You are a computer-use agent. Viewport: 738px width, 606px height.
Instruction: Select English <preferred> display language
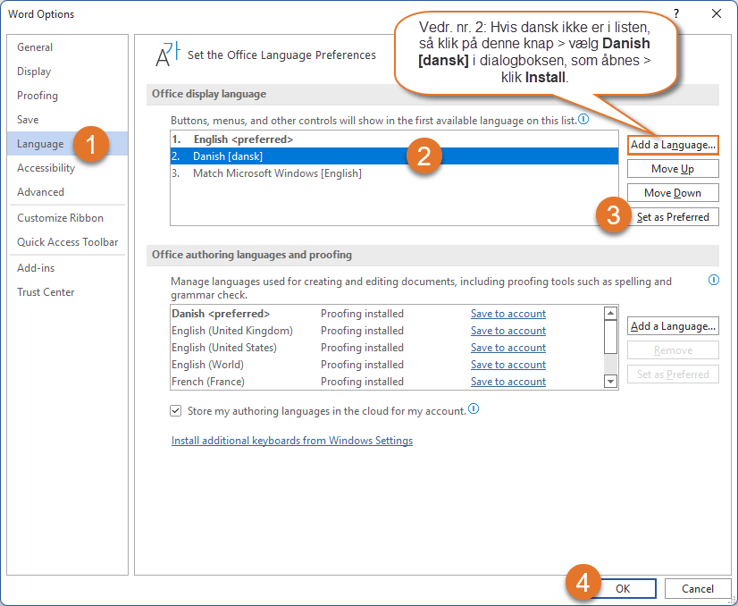[x=394, y=139]
